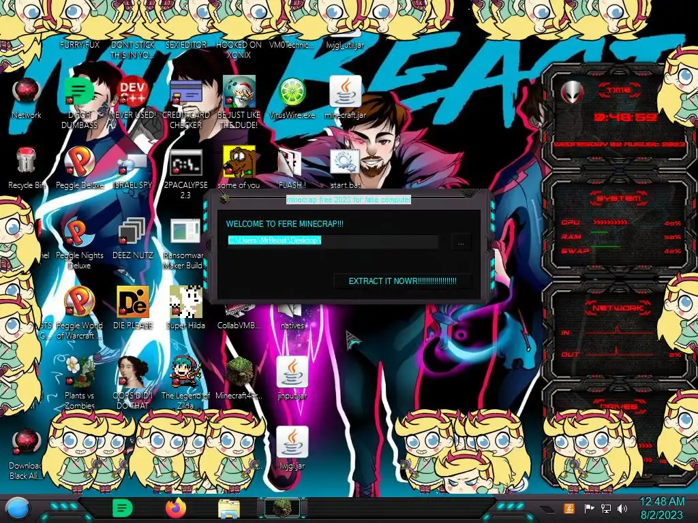Open the network tray icon
Viewport: 698px width, 523px height.
[x=606, y=508]
